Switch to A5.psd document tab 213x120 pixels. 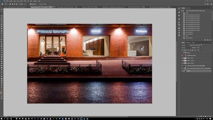click(137, 7)
